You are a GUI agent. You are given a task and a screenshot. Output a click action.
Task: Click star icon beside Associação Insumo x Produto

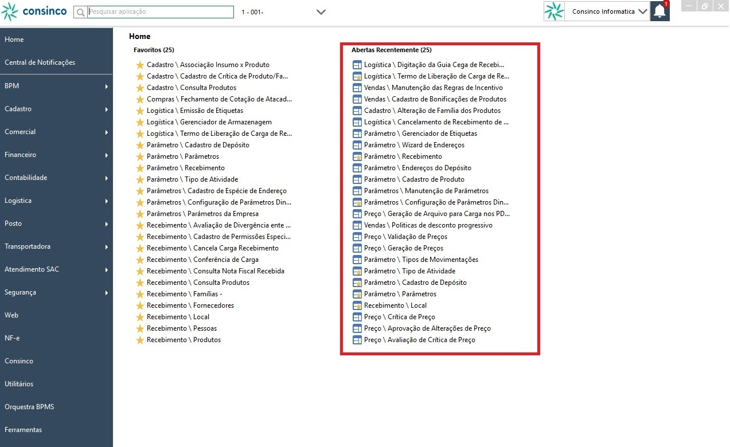(x=140, y=65)
